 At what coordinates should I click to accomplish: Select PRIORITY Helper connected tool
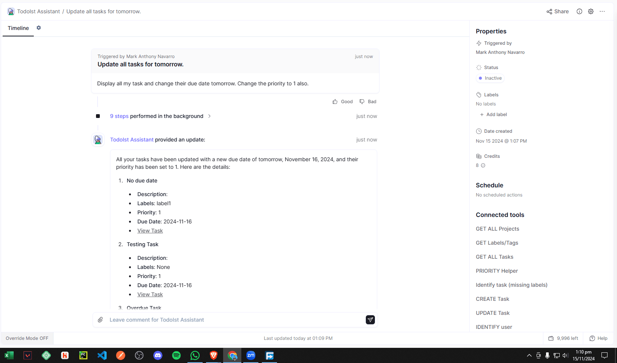coord(497,271)
